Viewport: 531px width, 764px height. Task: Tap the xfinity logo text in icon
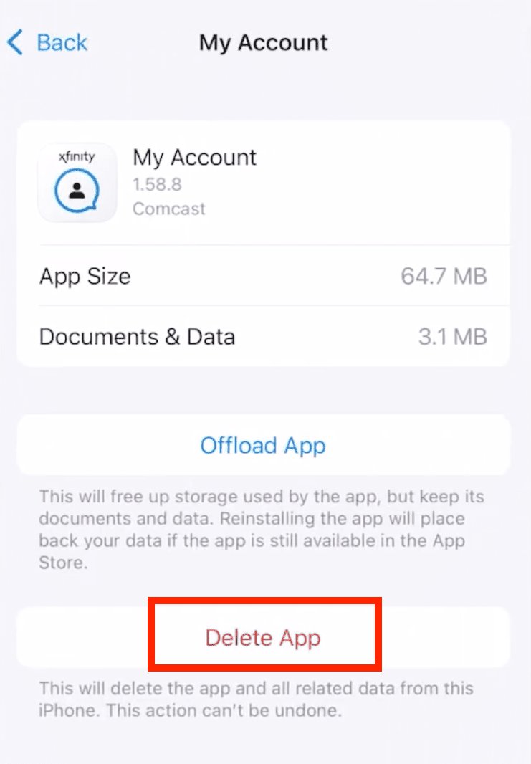pos(77,156)
